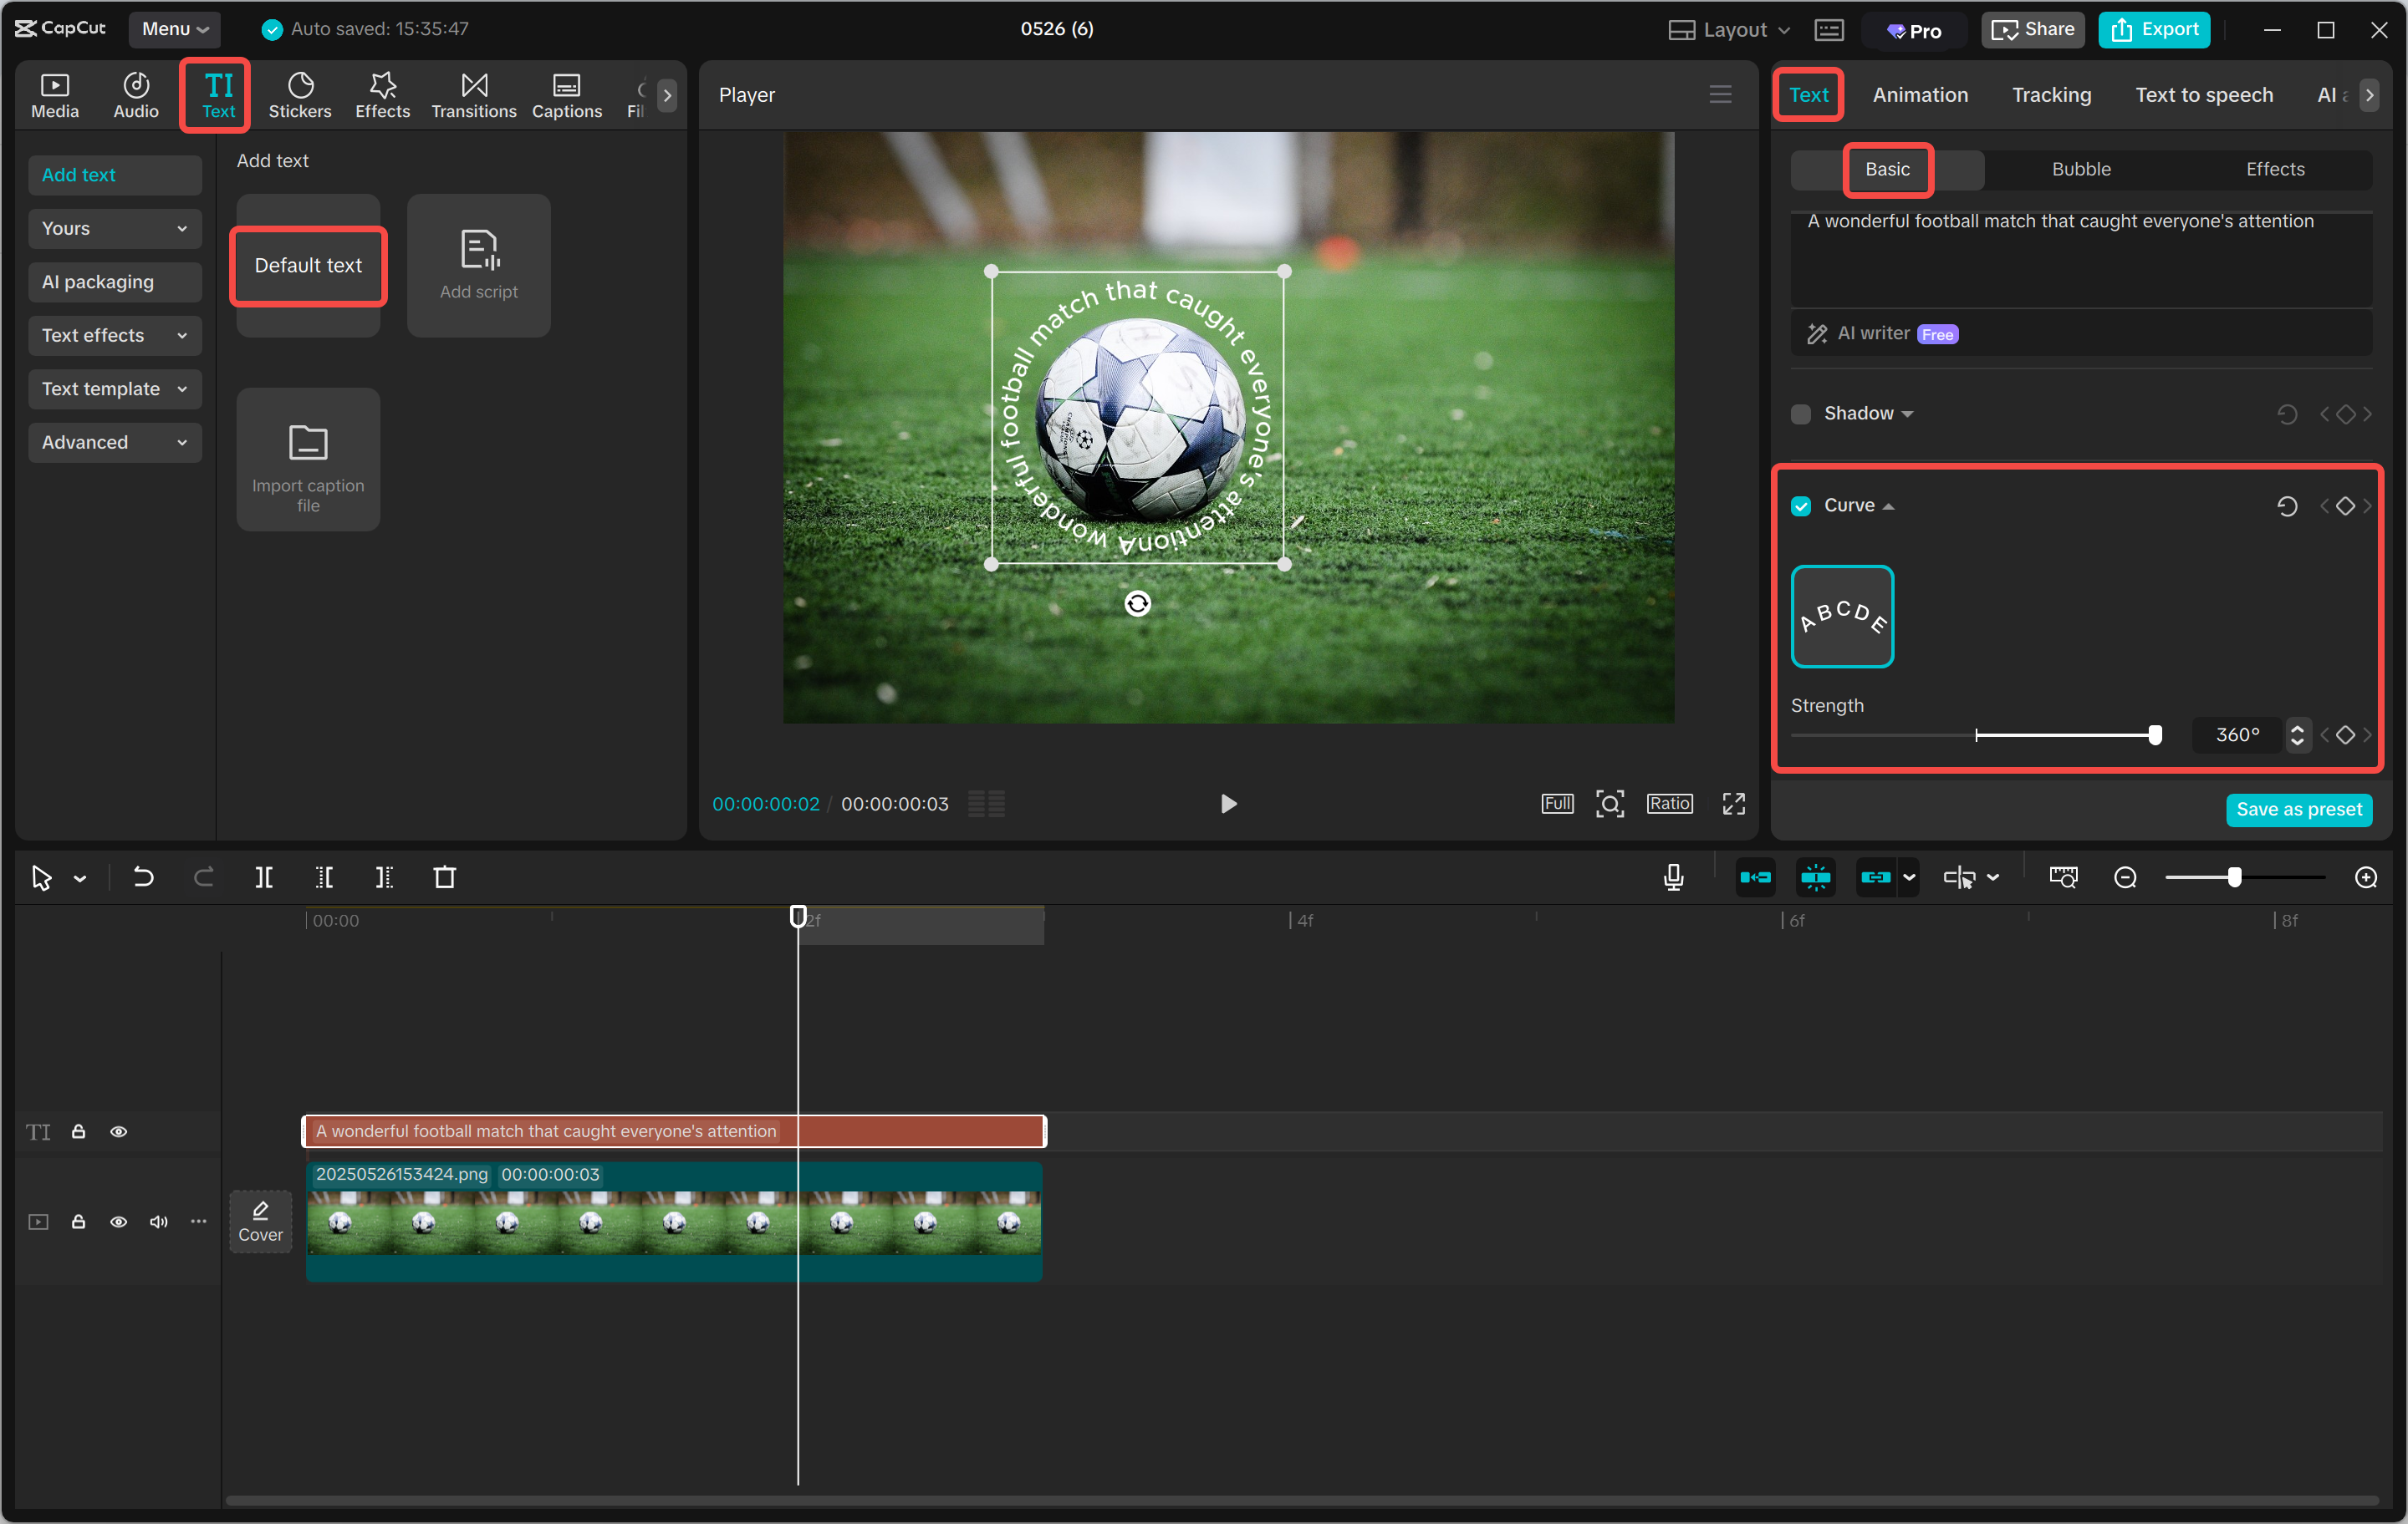This screenshot has height=1524, width=2408.
Task: Select the Default text template
Action: click(x=307, y=265)
